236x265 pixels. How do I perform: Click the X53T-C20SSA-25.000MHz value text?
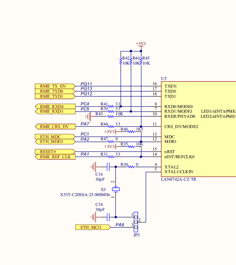[85, 195]
